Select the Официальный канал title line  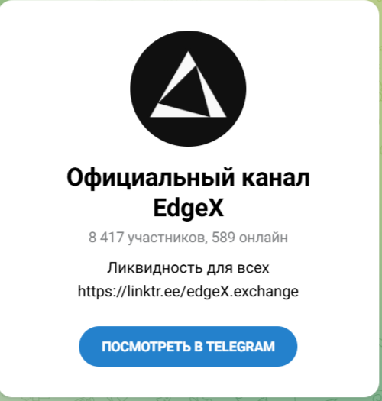[188, 178]
